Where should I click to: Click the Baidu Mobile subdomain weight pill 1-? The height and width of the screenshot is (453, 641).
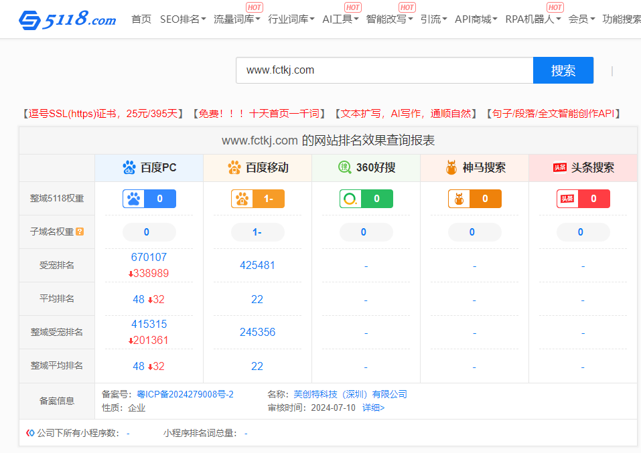(x=258, y=232)
